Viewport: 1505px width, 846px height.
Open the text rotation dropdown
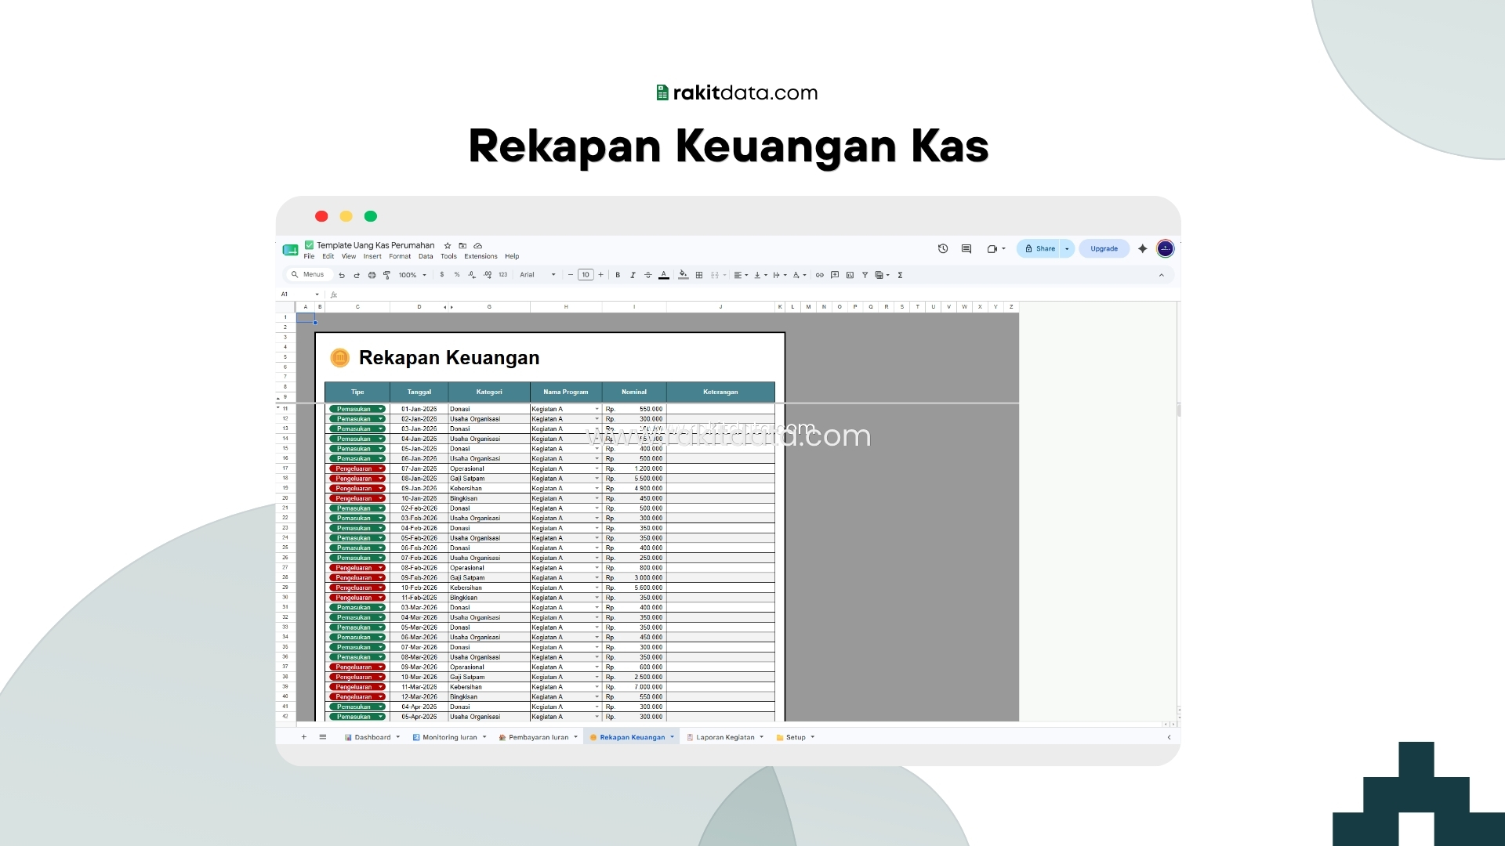point(800,275)
